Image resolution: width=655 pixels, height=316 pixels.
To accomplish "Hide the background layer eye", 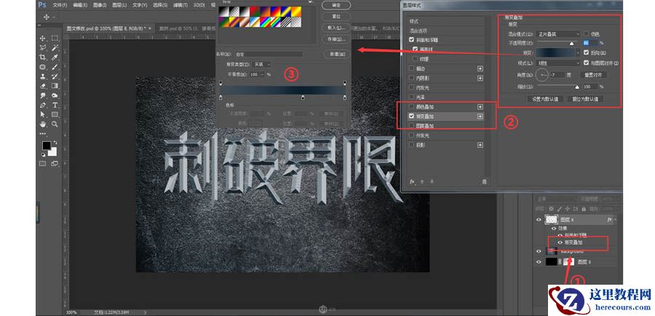I will click(539, 250).
